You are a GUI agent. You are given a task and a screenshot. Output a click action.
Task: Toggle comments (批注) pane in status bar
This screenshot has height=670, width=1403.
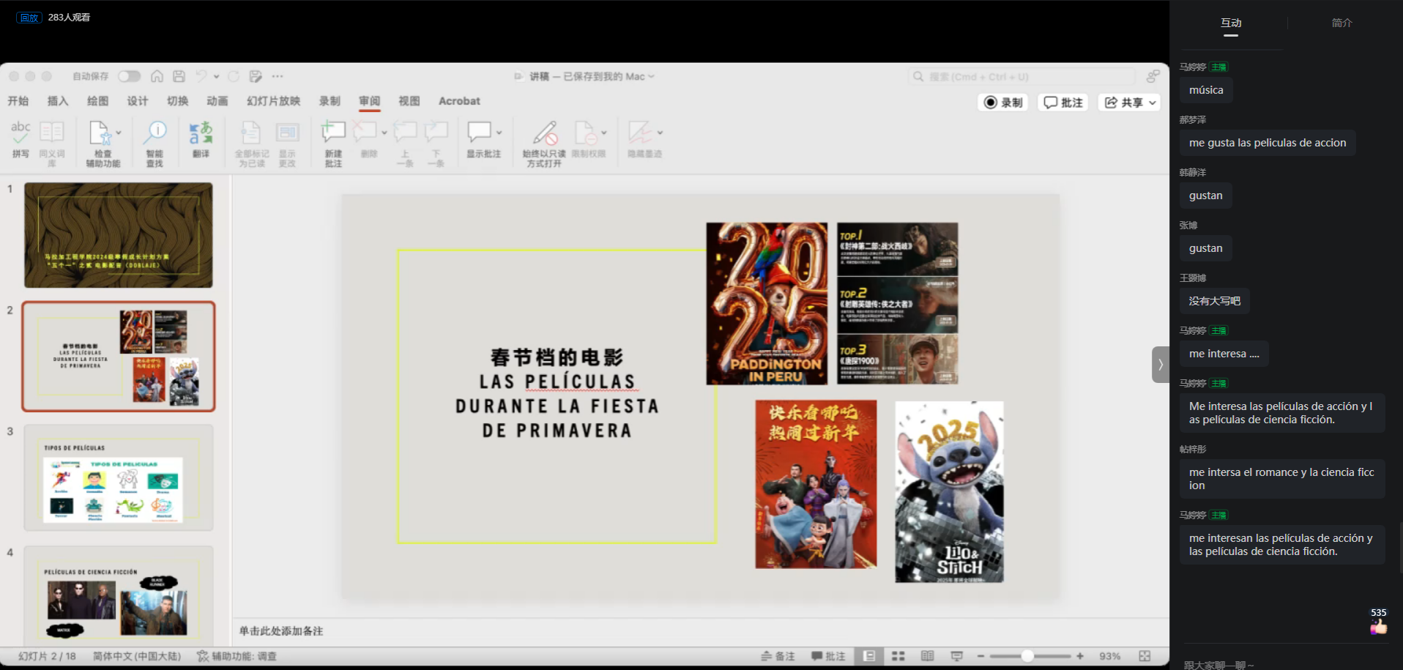(828, 656)
